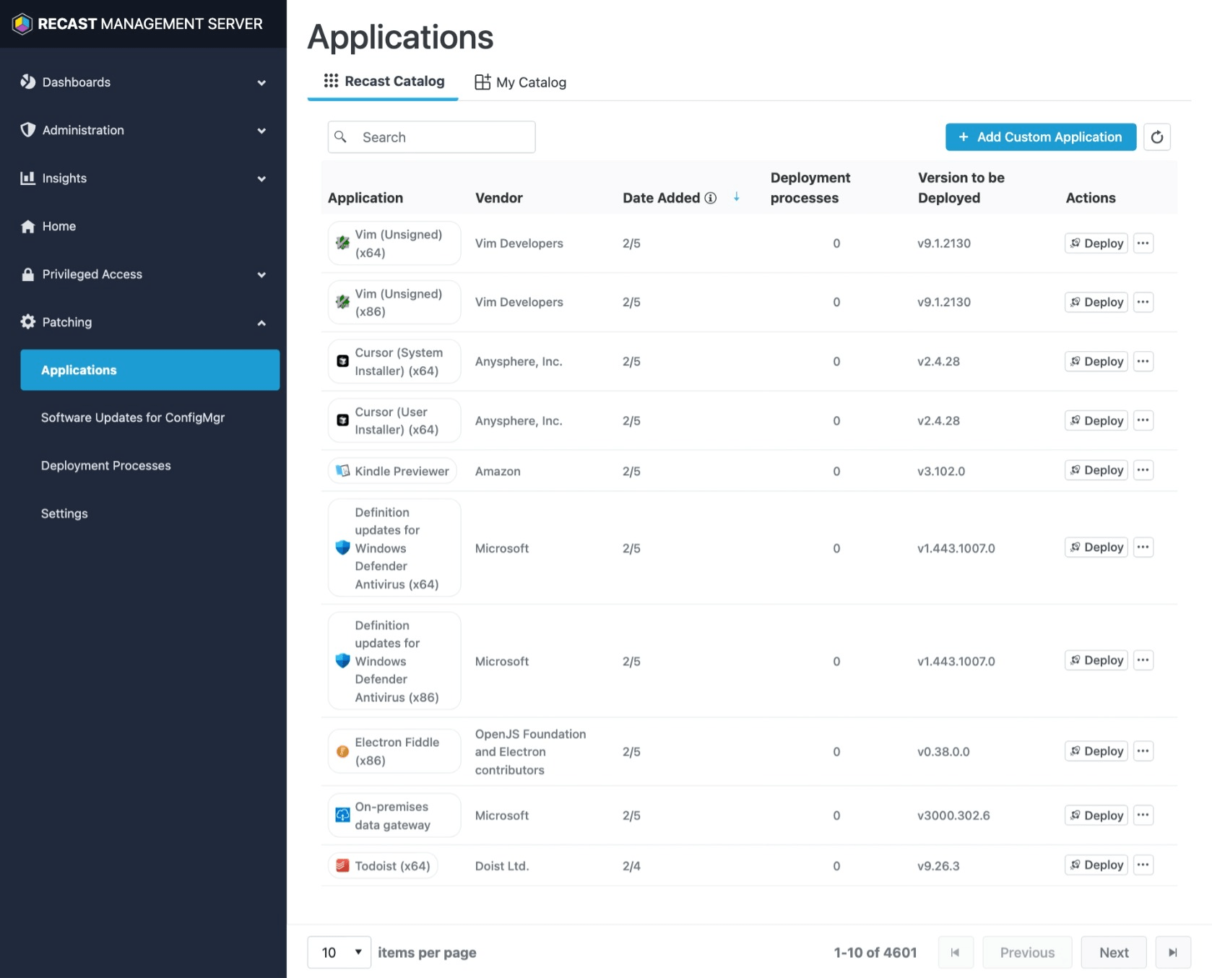1212x978 pixels.
Task: Expand the Insights menu chevron
Action: (x=261, y=178)
